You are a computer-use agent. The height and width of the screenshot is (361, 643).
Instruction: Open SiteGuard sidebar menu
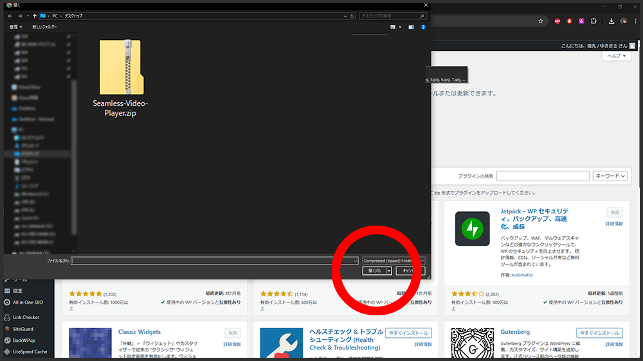coord(23,329)
